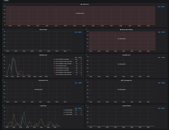
Task: Toggle 10.0.0.7:20180-err_epoch_not_match legend series
Action: tap(64, 61)
